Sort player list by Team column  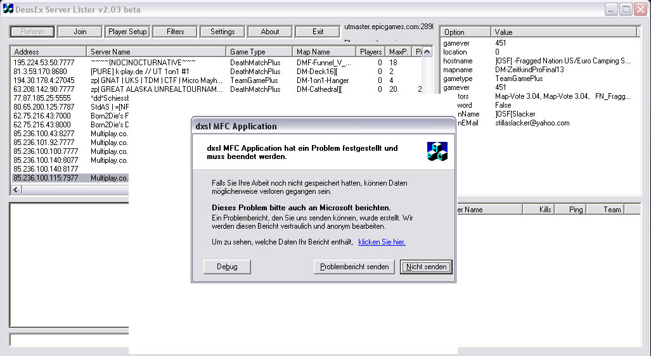pos(605,210)
